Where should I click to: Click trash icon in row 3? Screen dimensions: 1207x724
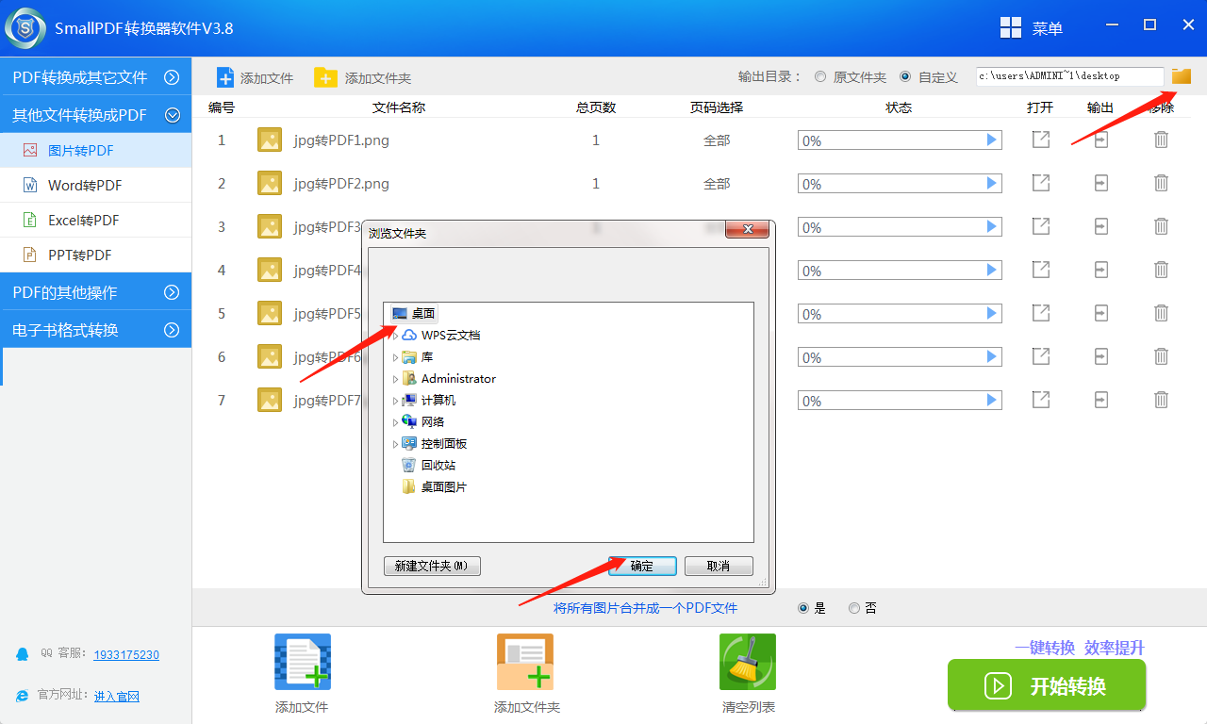(1162, 226)
